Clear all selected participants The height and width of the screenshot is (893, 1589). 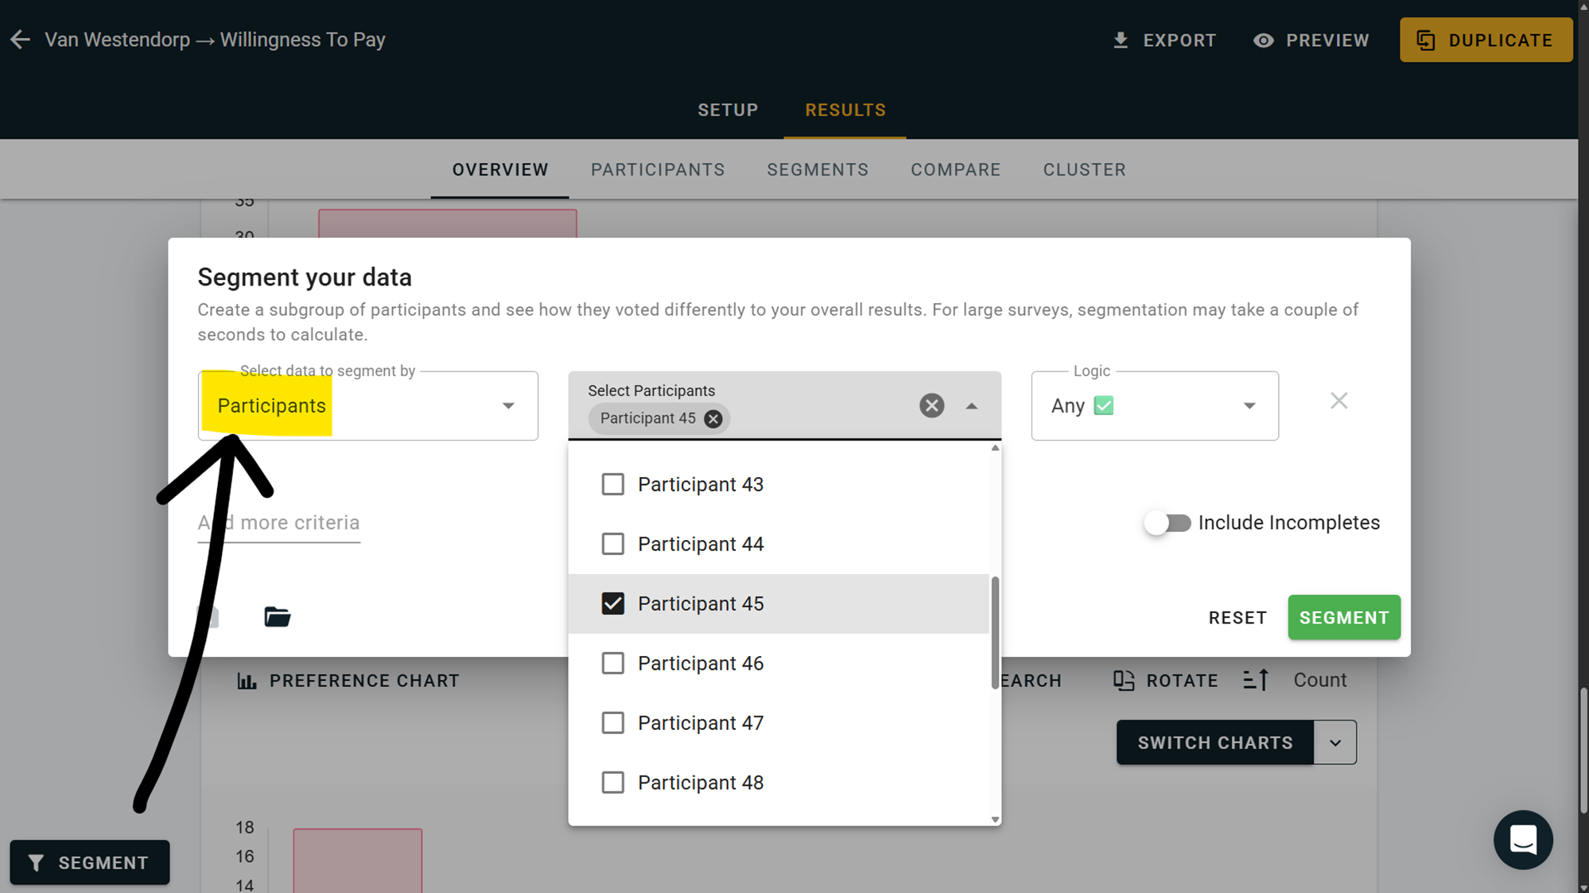point(931,406)
